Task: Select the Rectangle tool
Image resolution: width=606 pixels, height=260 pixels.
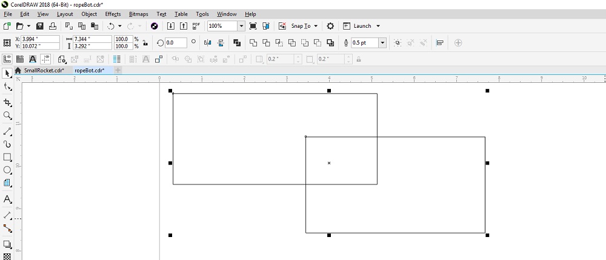Action: pyautogui.click(x=7, y=157)
